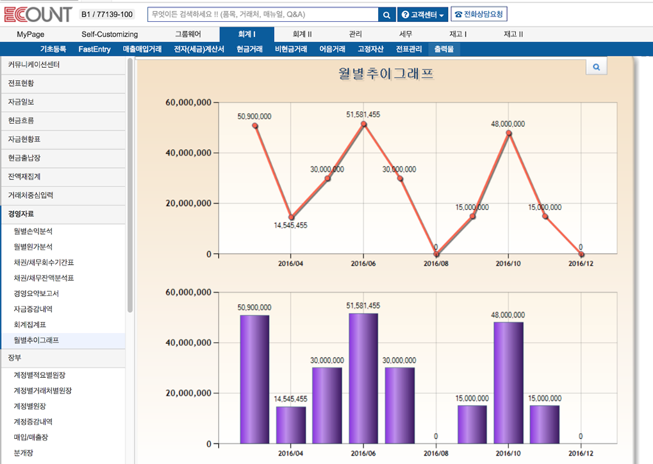Open the Self-Customizing tab

110,34
